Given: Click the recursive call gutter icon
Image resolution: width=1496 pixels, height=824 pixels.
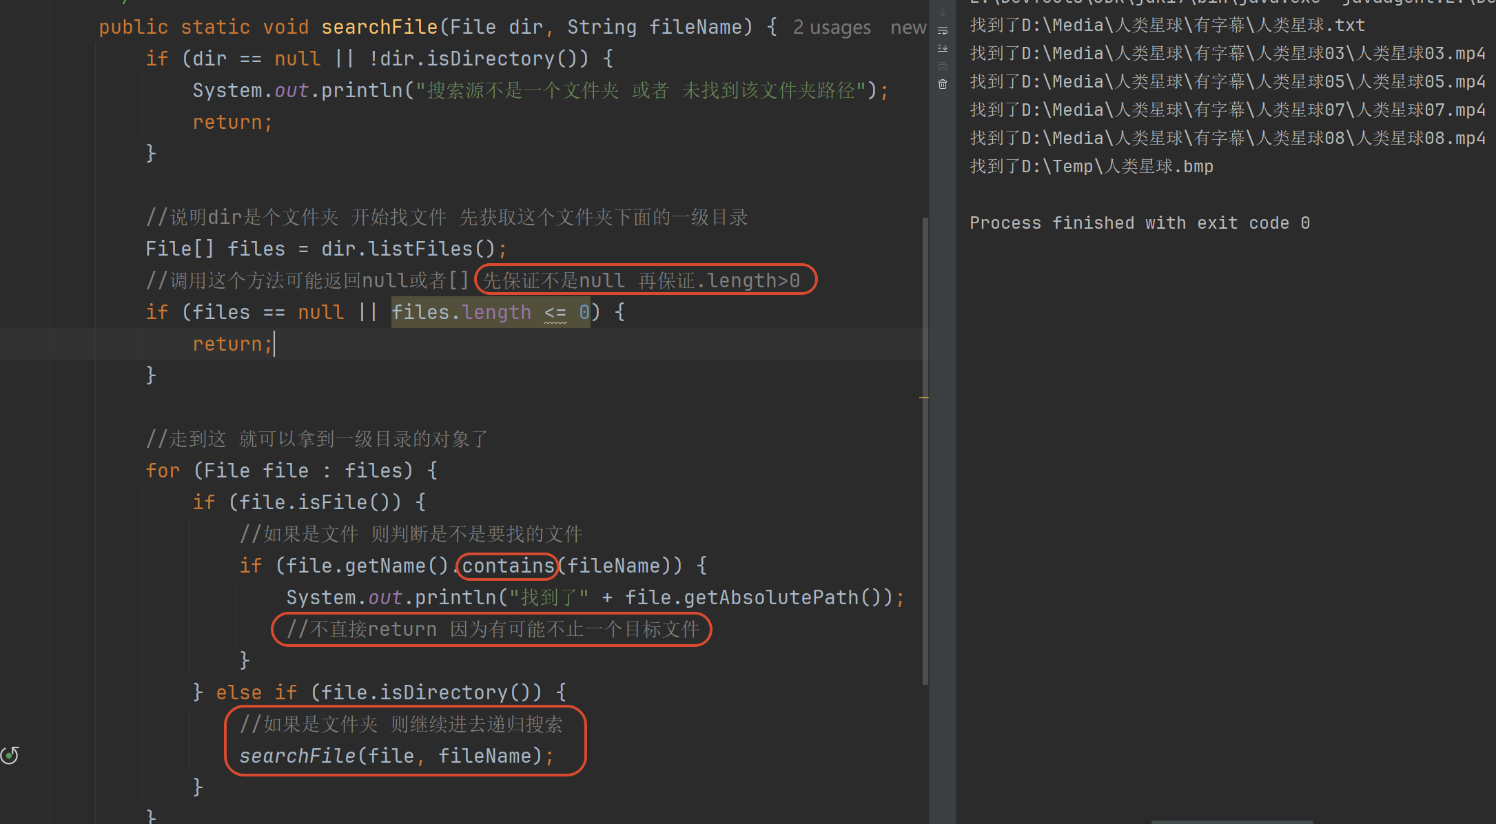Looking at the screenshot, I should 10,756.
